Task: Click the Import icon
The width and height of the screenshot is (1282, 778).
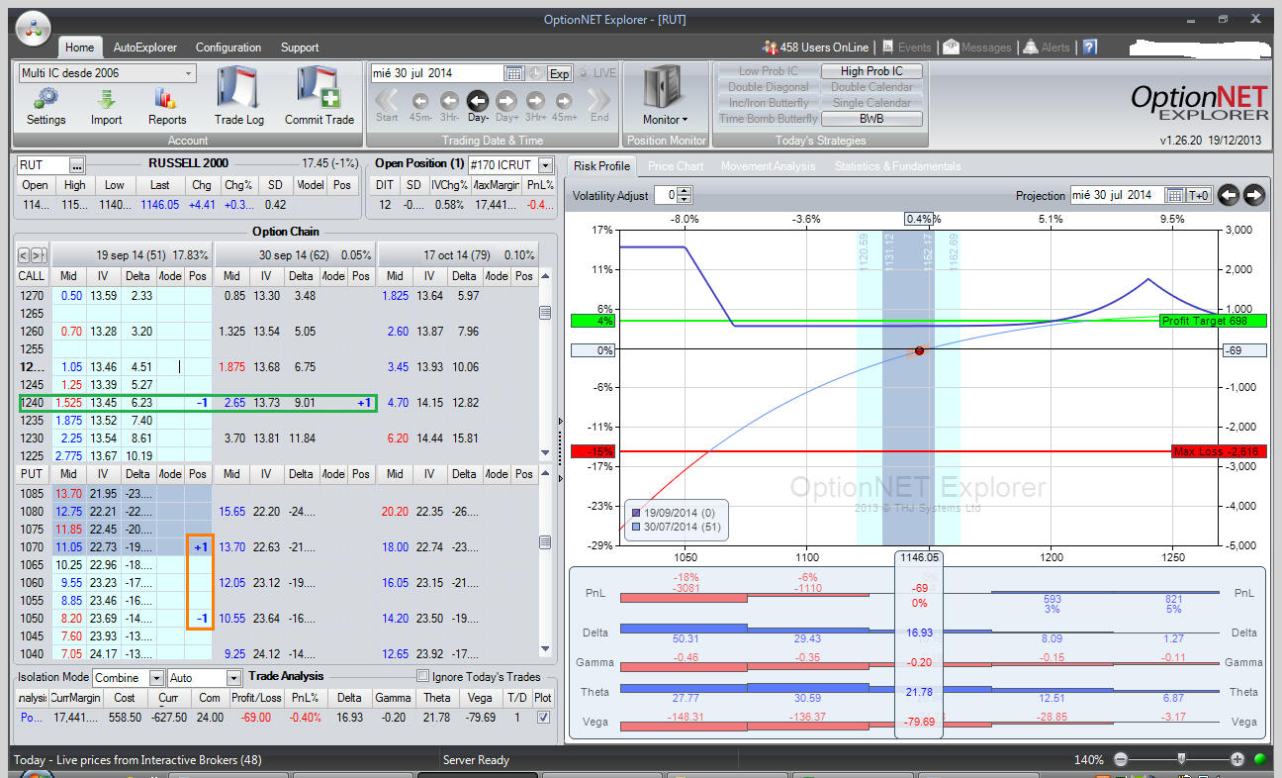Action: (x=106, y=99)
